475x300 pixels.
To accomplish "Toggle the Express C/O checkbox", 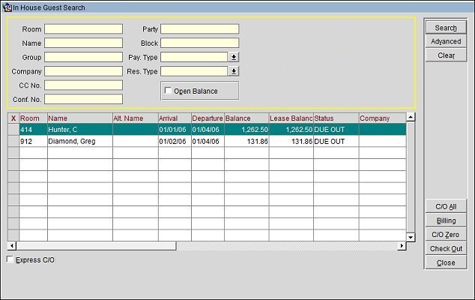I will [x=10, y=260].
